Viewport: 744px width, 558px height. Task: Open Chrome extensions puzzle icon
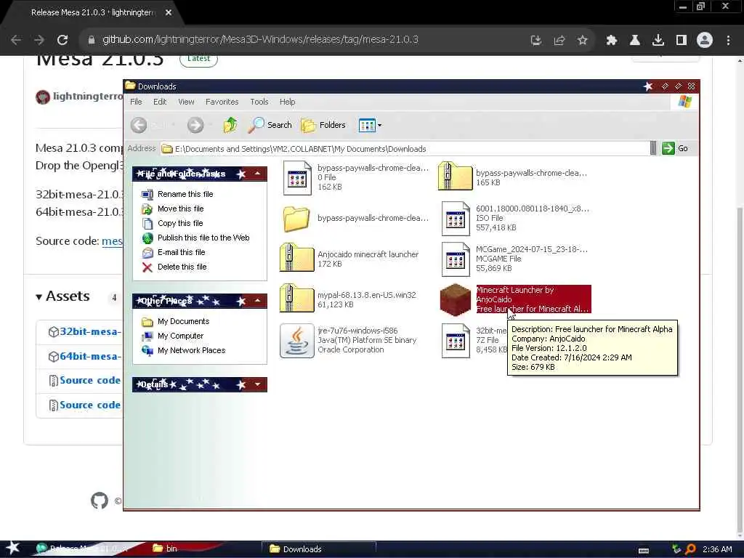tap(612, 41)
